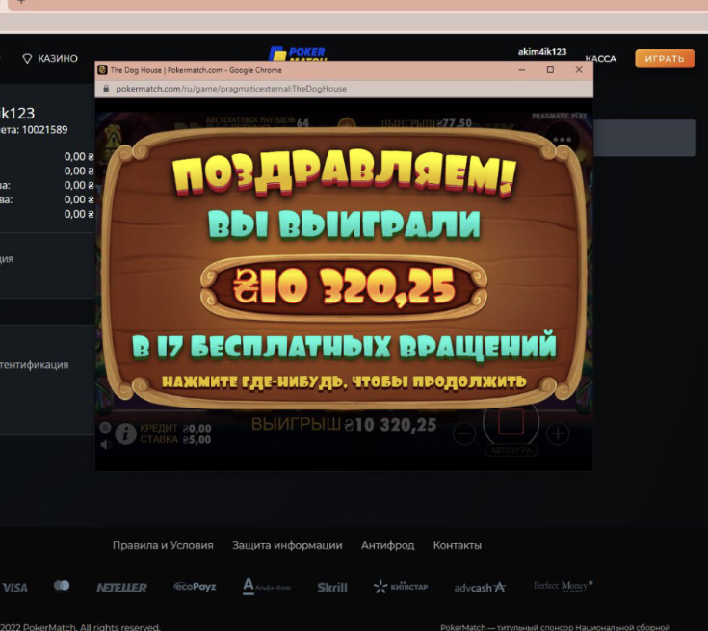Open the new tab plus button in the browser
This screenshot has width=708, height=631.
tap(21, 2)
